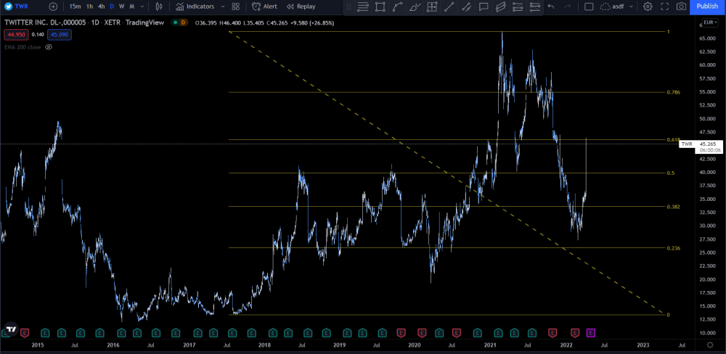Expand the time interval dropdown chevron
Viewport: 726px width, 354px height.
[x=142, y=7]
